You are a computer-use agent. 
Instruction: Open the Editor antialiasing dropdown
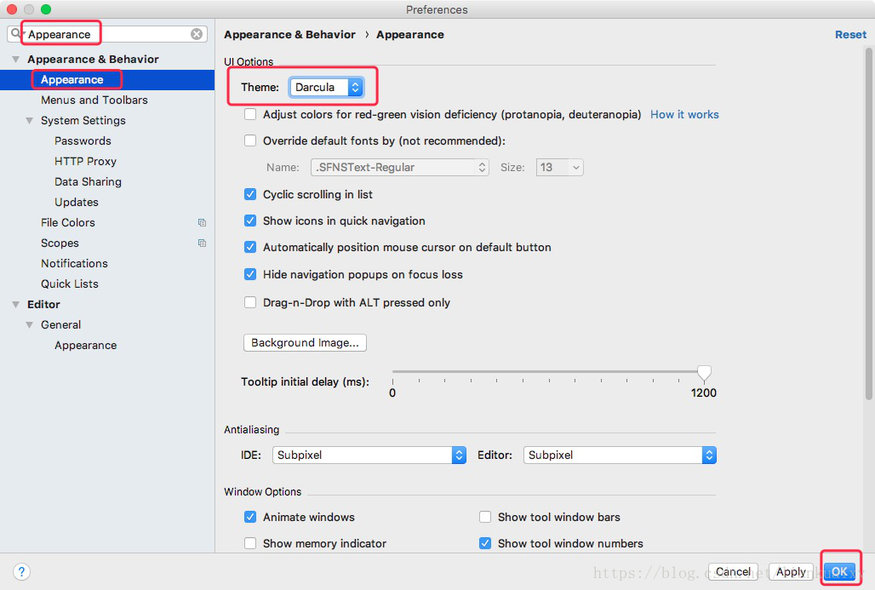pyautogui.click(x=620, y=455)
